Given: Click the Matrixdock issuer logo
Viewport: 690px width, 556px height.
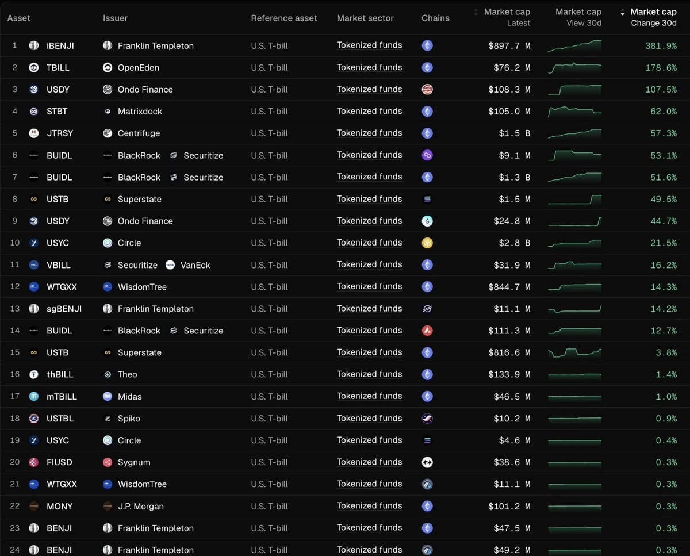Looking at the screenshot, I should point(108,112).
